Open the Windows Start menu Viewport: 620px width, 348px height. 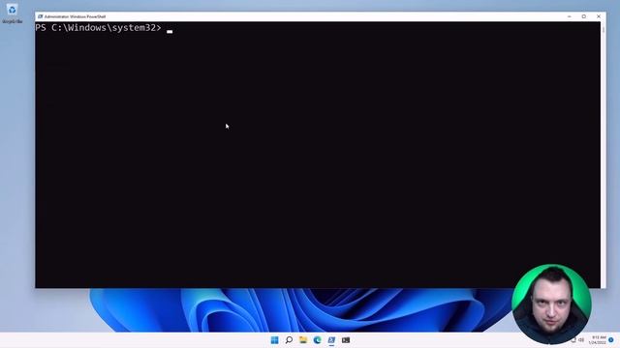click(274, 340)
